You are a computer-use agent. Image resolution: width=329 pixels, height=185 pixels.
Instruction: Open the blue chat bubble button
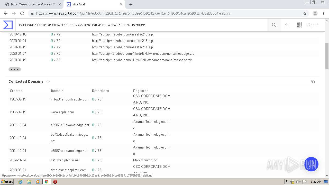point(311,164)
